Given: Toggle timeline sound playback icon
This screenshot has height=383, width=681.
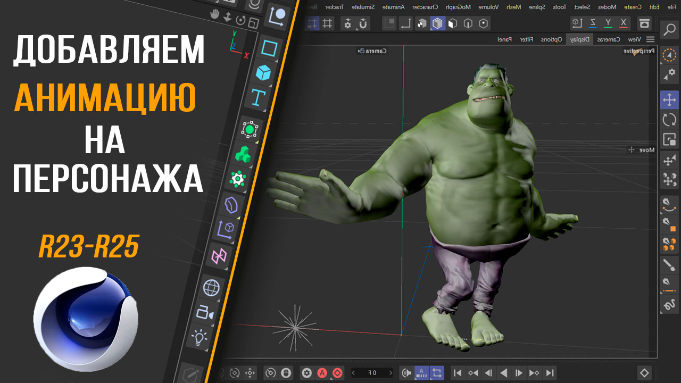Looking at the screenshot, I should click(406, 373).
